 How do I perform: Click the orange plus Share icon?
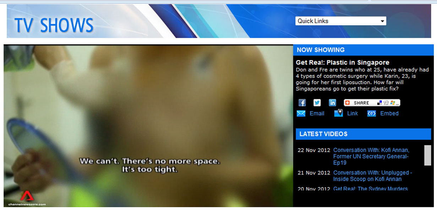click(348, 103)
